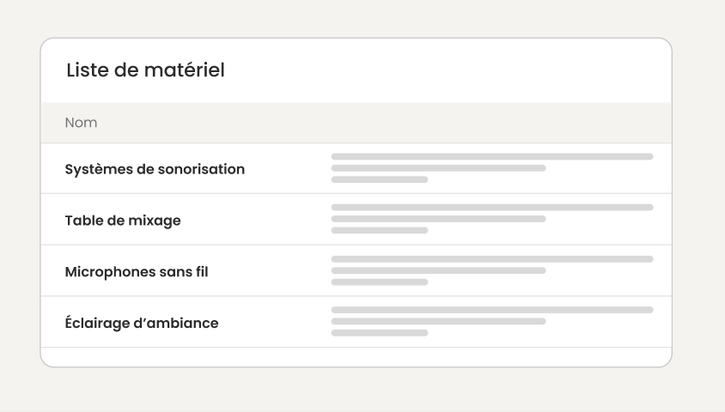The image size is (725, 412).
Task: Open the "Éclairage d'ambiance" item
Action: click(x=356, y=322)
